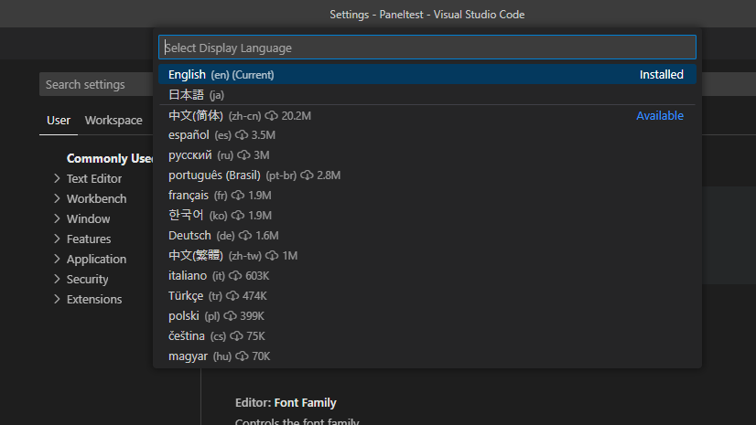Open the Commonly Used settings section
Screen dimensions: 756x425
tap(110, 158)
